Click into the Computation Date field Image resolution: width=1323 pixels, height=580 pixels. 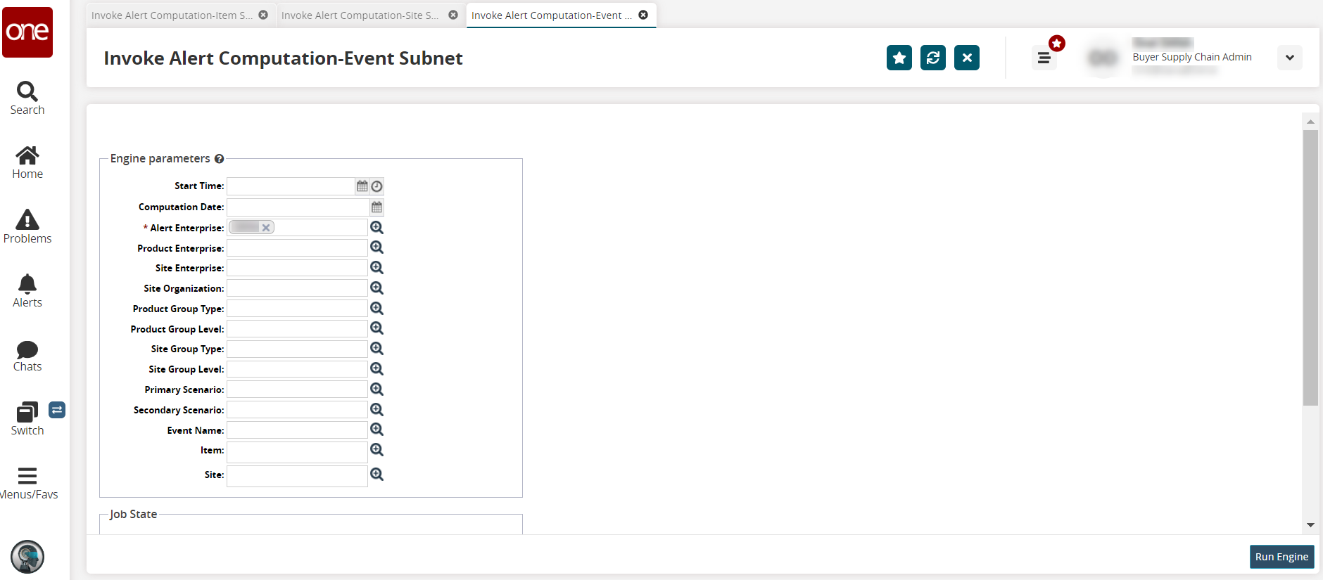[x=298, y=207]
